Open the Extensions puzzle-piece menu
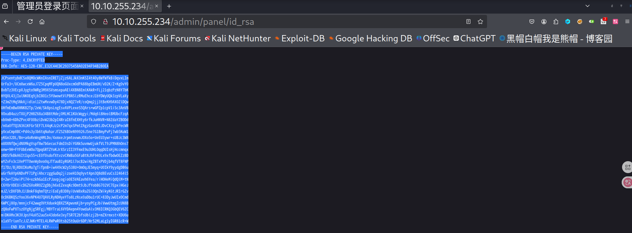This screenshot has width=632, height=233. click(556, 22)
